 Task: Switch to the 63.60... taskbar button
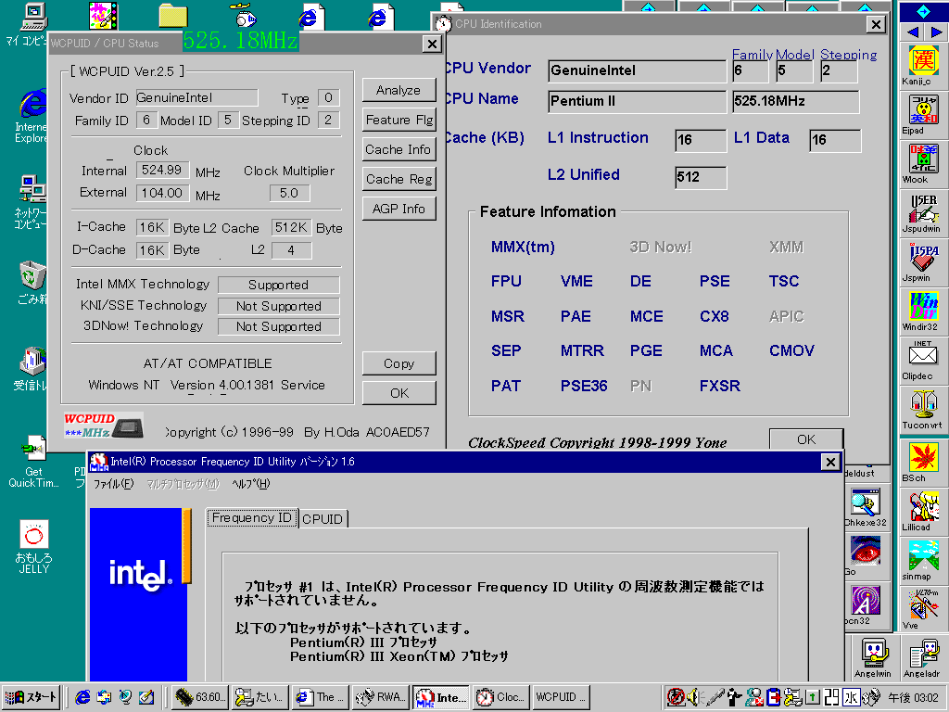click(199, 697)
